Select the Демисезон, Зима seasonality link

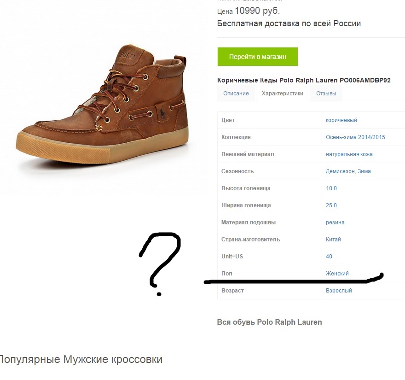coord(348,171)
